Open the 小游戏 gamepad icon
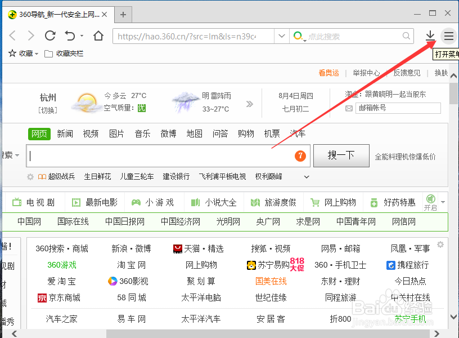Viewport: 459px width, 338px height. point(136,203)
